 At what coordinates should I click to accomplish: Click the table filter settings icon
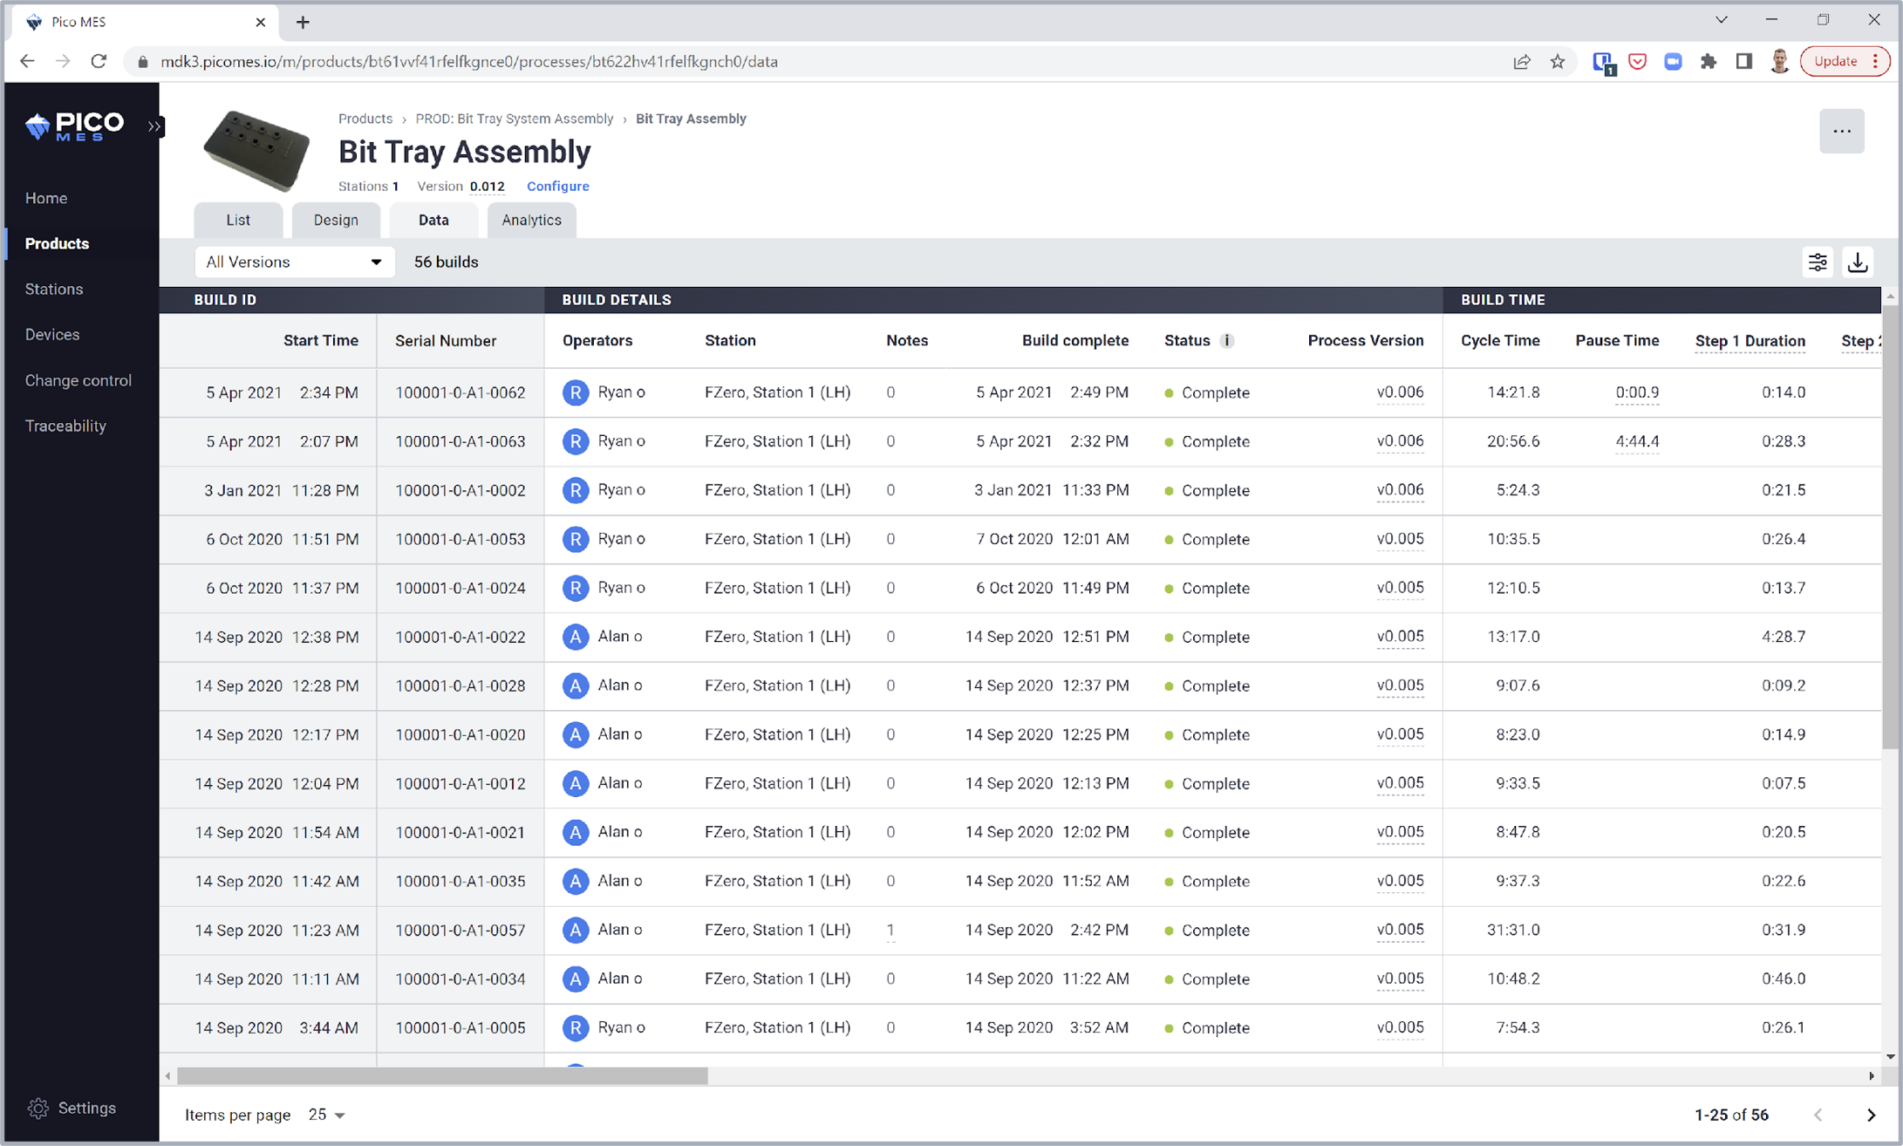(1818, 262)
